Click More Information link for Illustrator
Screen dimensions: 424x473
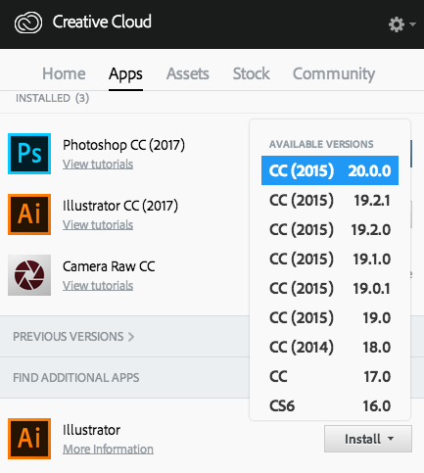(x=108, y=449)
